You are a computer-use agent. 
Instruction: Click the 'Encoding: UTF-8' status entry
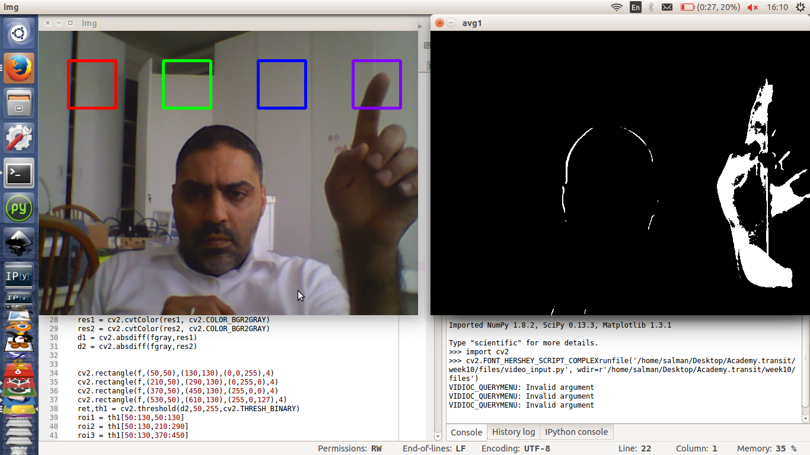click(x=516, y=448)
